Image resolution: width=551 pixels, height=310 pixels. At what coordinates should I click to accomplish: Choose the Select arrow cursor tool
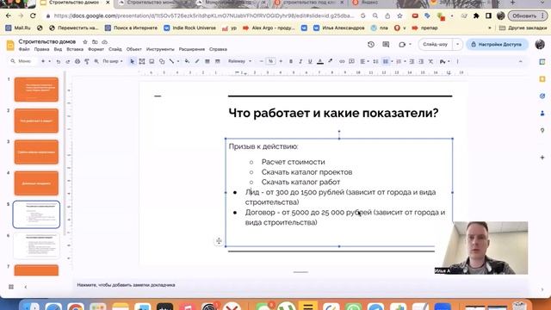click(132, 61)
